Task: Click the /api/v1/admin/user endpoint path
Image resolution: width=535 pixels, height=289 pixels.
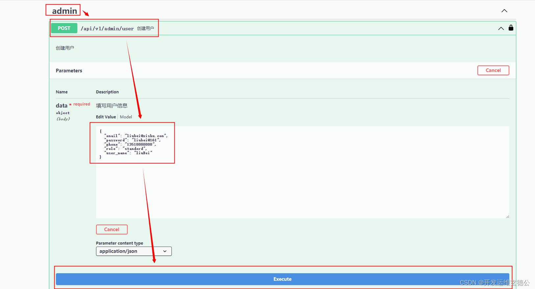Action: click(107, 29)
